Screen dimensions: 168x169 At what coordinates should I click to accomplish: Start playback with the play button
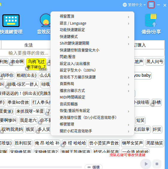click(x=146, y=164)
